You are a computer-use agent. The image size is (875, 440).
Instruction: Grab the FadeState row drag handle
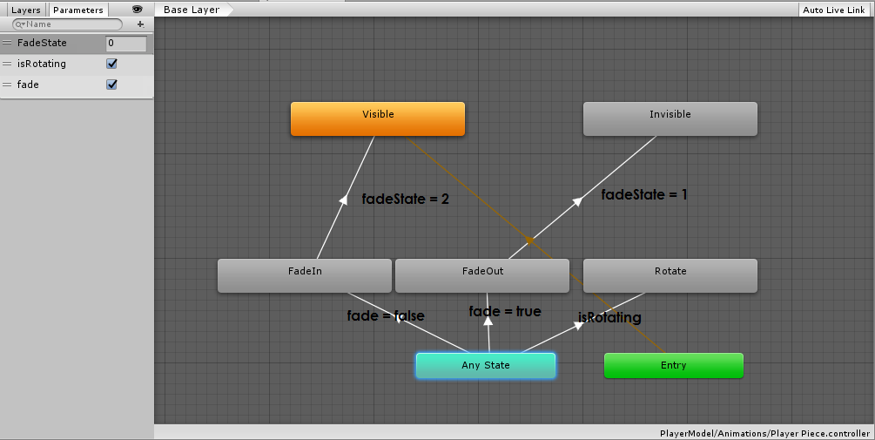7,43
